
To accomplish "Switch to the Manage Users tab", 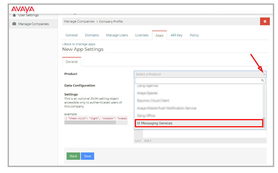I will coord(117,35).
